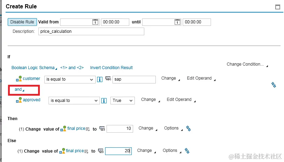Open the until date calendar picker
The width and height of the screenshot is (284, 162).
(x=177, y=22)
